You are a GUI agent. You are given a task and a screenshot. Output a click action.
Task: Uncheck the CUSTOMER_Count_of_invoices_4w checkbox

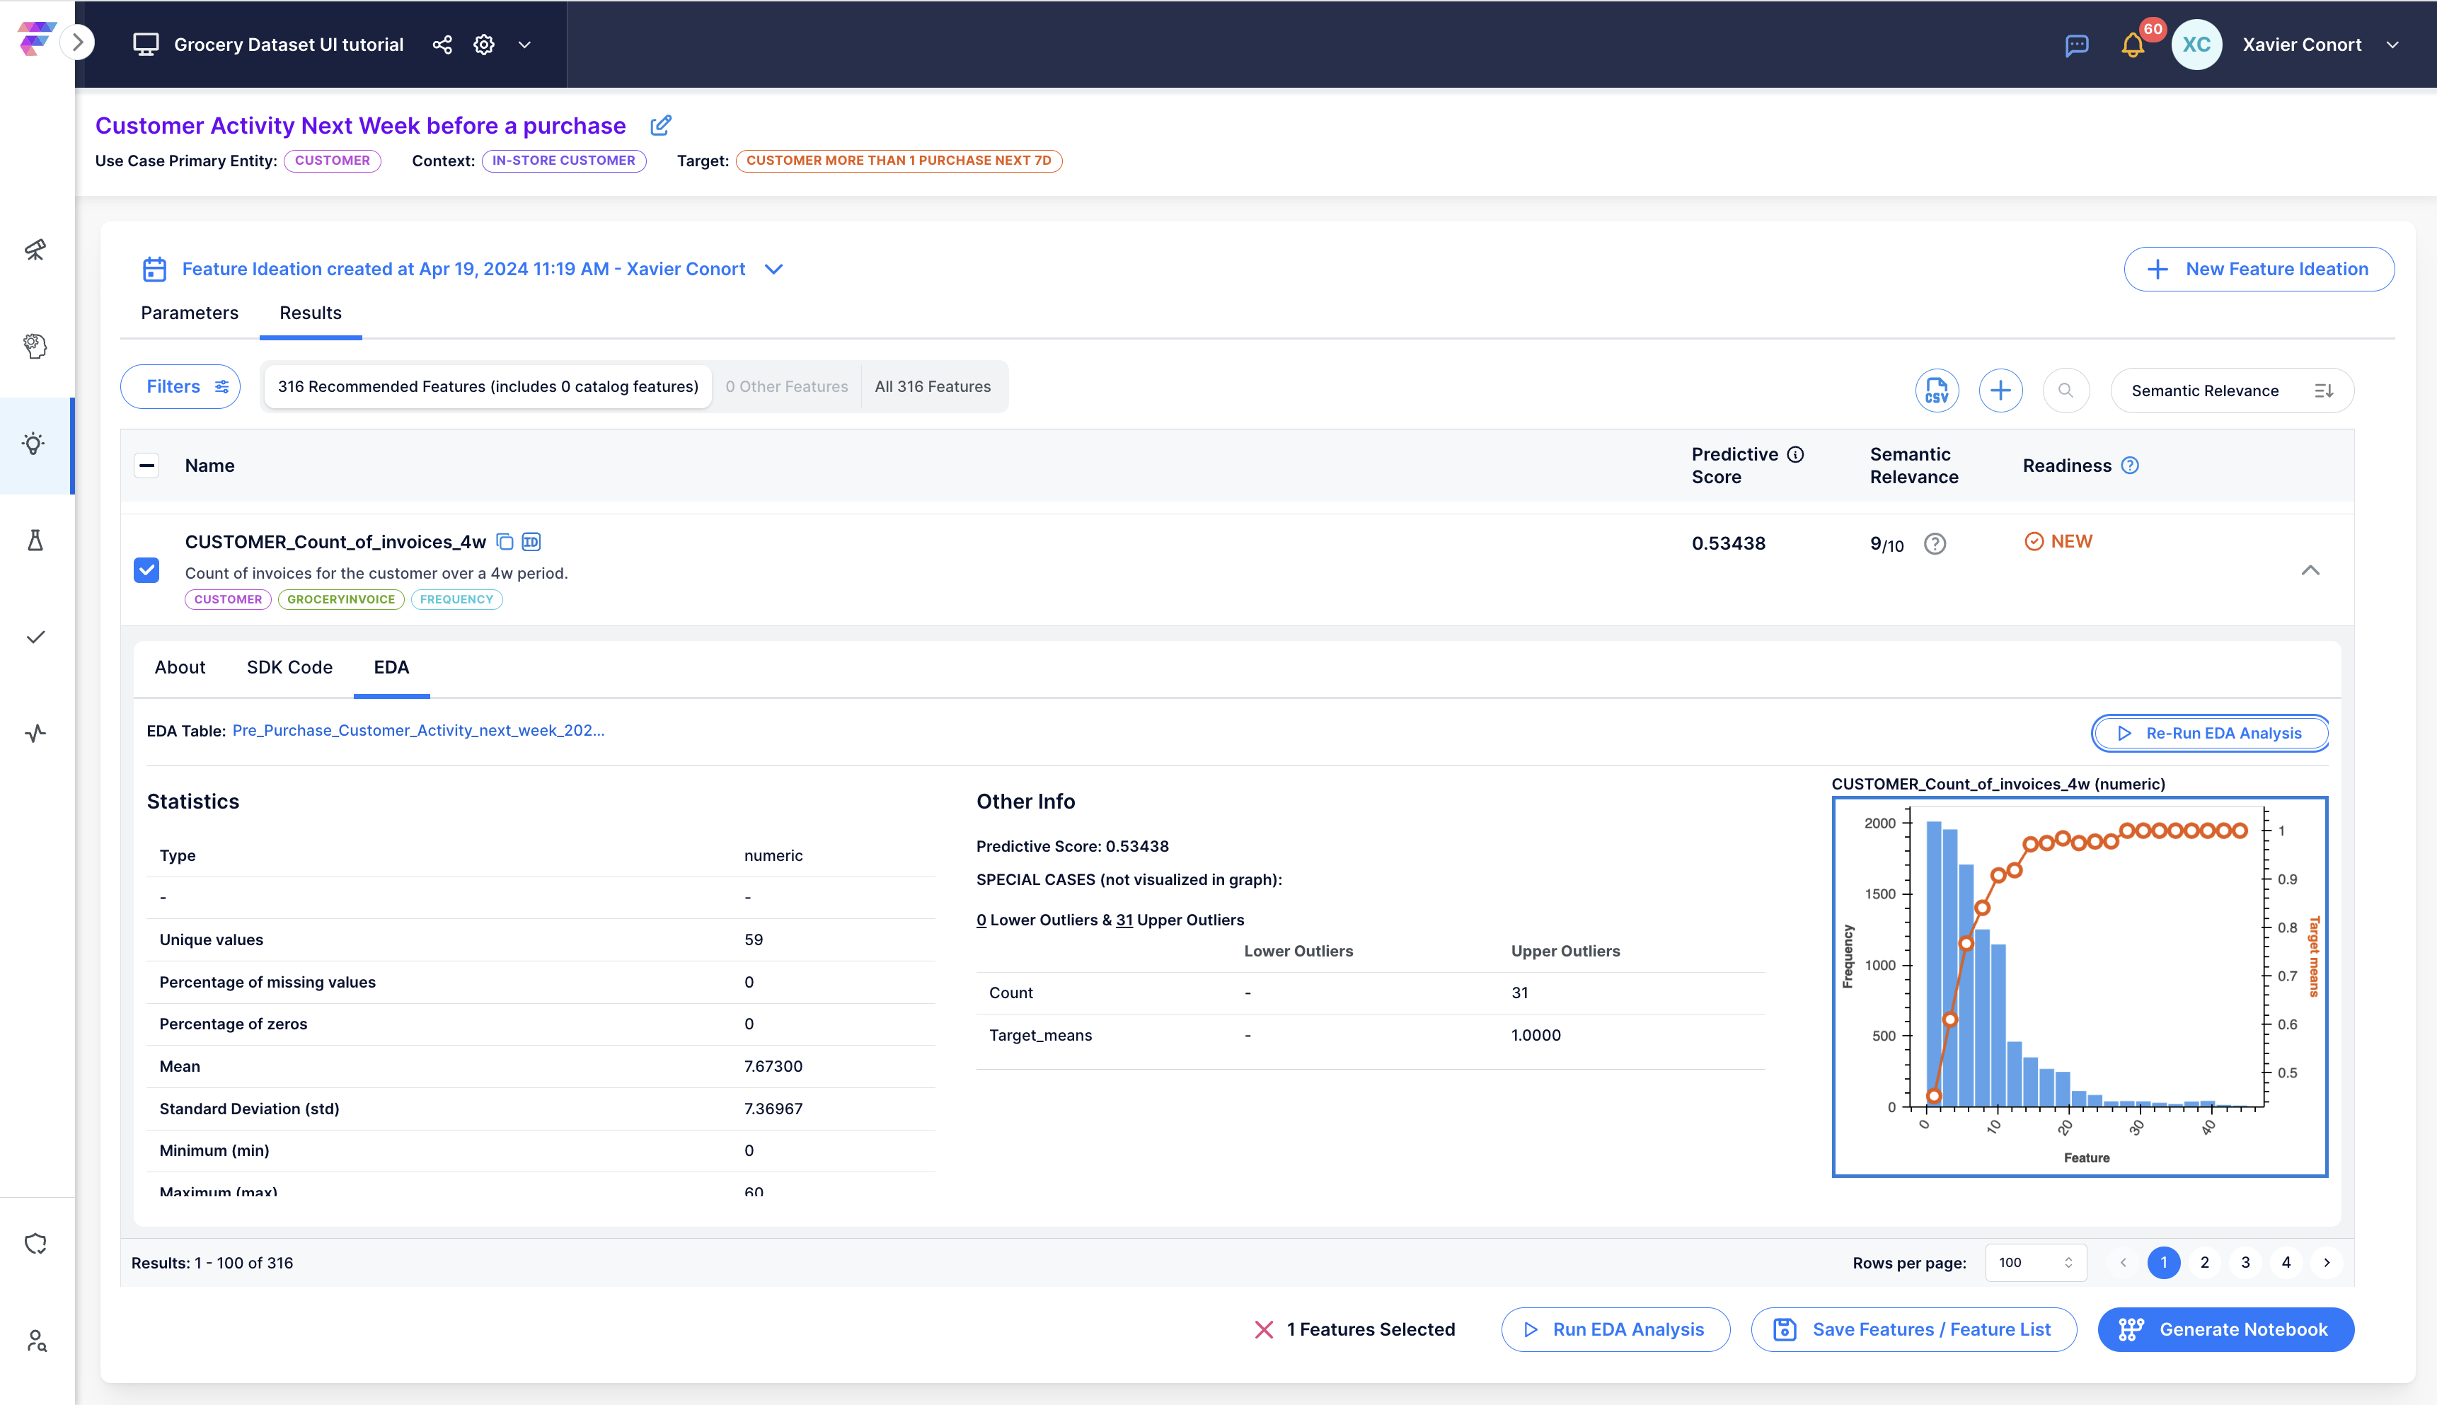146,570
